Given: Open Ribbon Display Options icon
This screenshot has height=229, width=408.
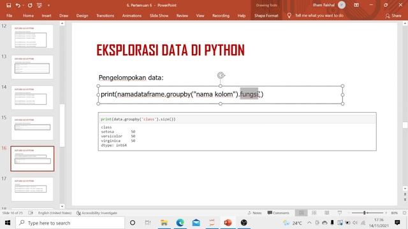Looking at the screenshot, I should (x=356, y=5).
